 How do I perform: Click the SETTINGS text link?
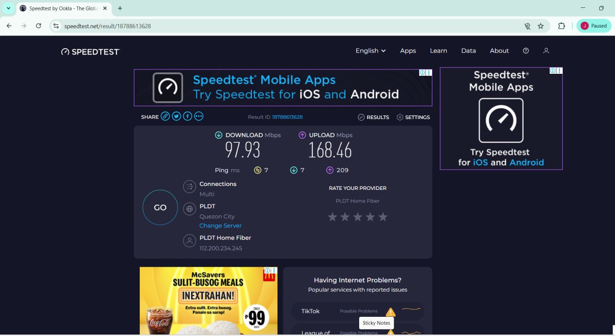point(418,117)
